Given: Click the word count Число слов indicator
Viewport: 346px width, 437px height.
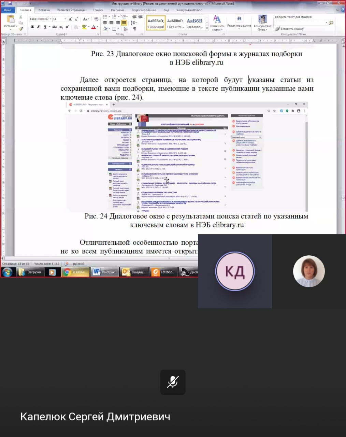Looking at the screenshot, I should [47, 264].
